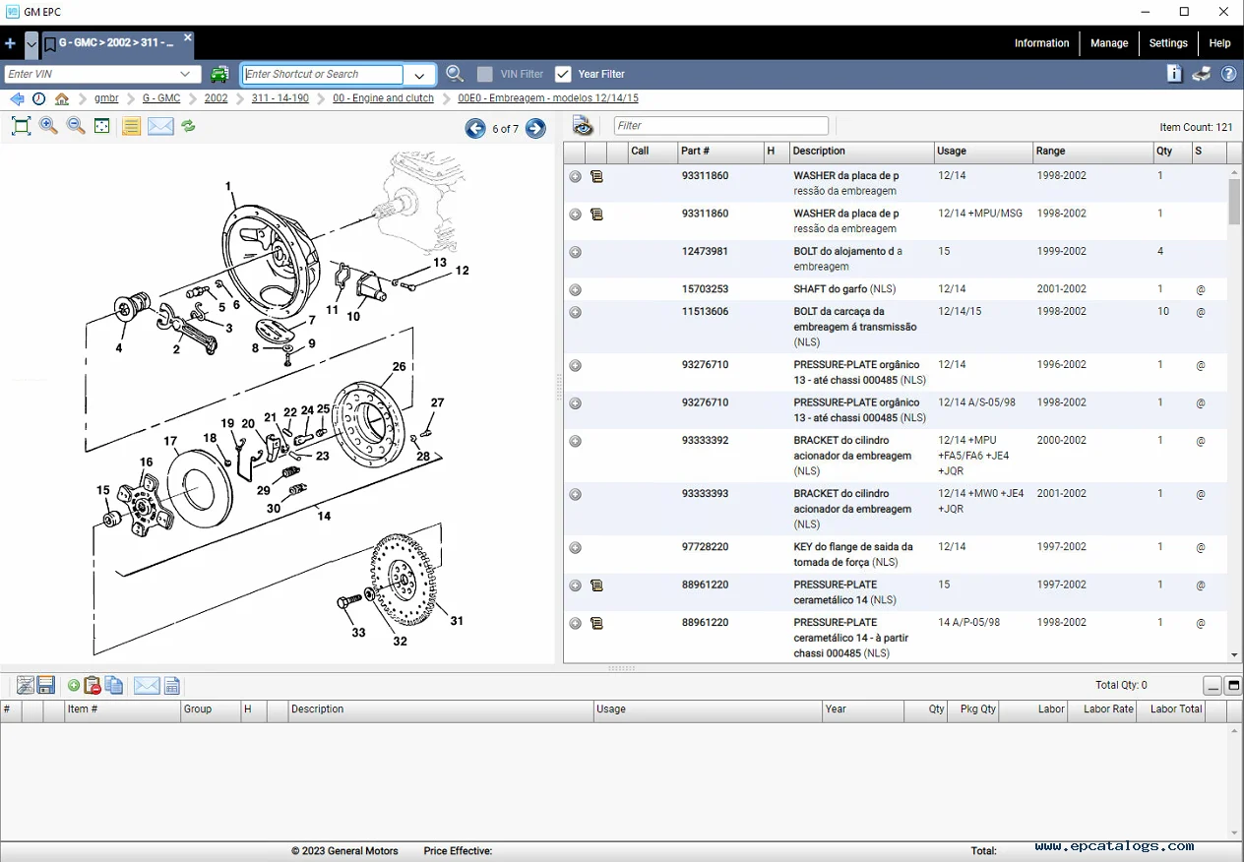1244x862 pixels.
Task: Close the G - GMC catalog tab
Action: 187,38
